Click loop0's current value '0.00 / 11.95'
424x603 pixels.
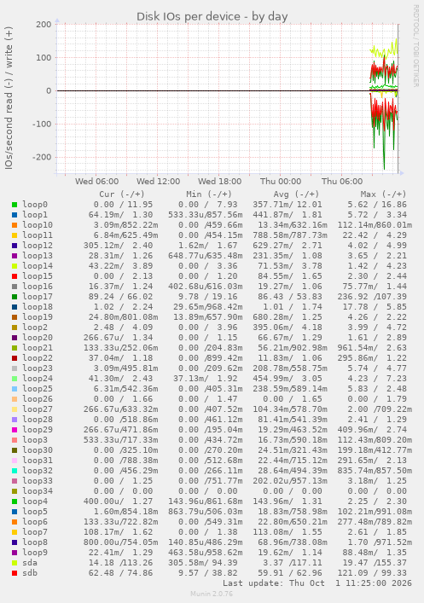(x=123, y=205)
